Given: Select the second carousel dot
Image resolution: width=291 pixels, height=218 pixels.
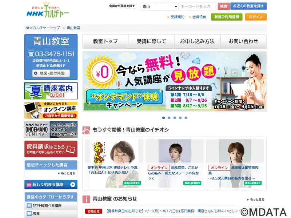Looking at the screenshot, I should [169, 118].
